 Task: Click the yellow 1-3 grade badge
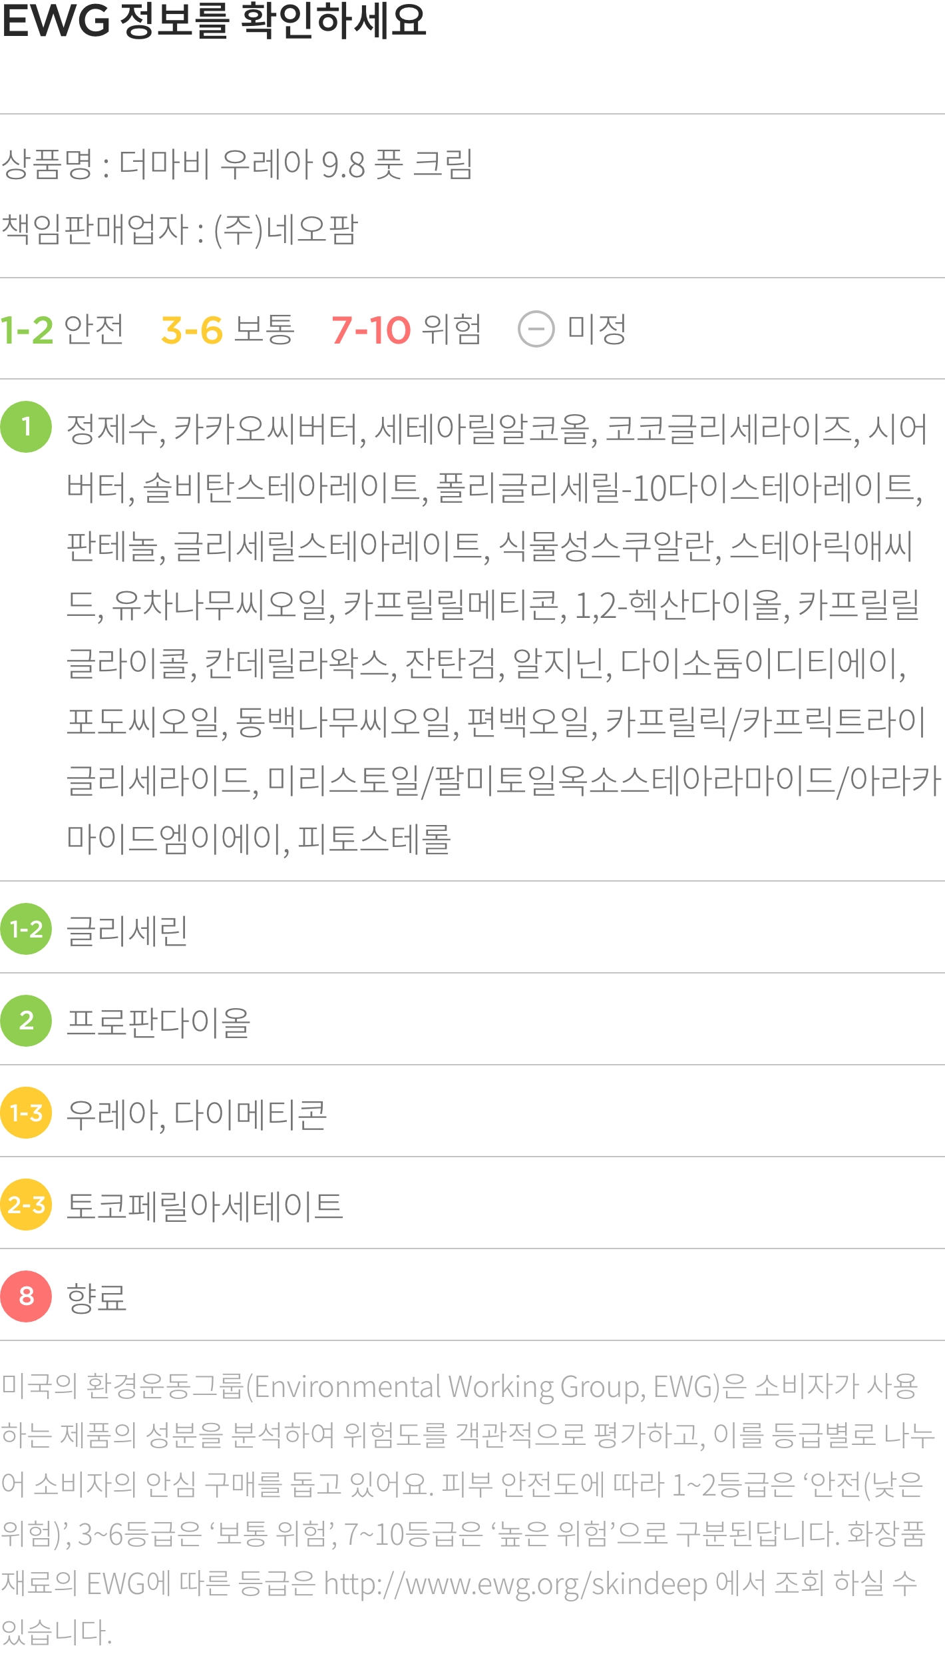point(26,1113)
